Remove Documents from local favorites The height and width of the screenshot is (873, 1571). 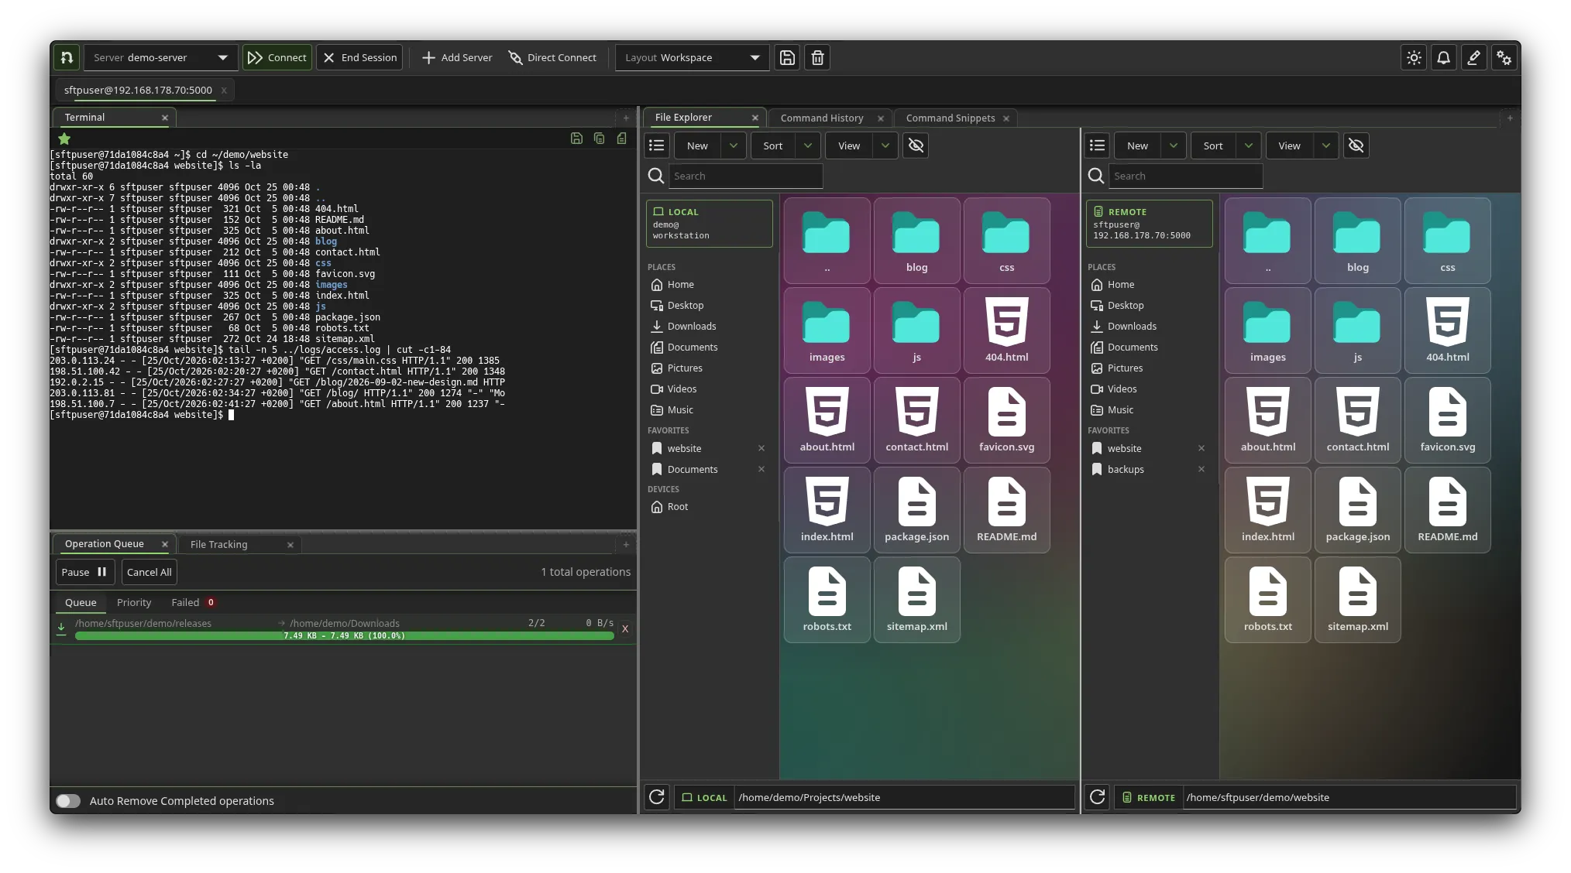(x=761, y=469)
